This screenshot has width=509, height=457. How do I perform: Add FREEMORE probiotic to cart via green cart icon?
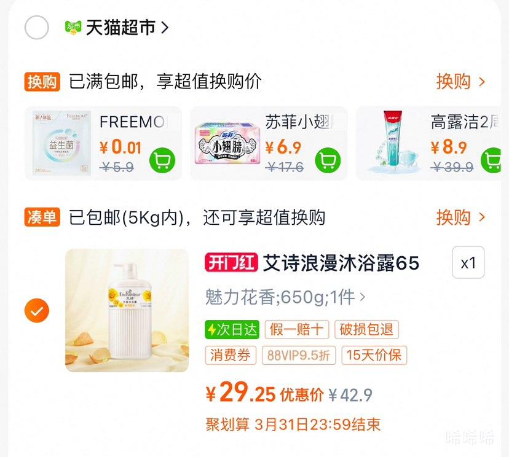(162, 160)
